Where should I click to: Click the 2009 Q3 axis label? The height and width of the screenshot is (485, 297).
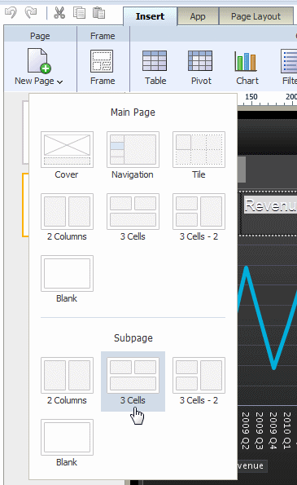point(260,430)
